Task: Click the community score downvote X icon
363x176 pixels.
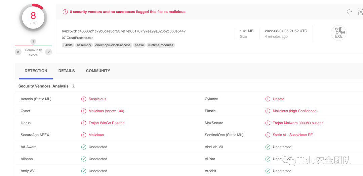Action: coord(18,52)
